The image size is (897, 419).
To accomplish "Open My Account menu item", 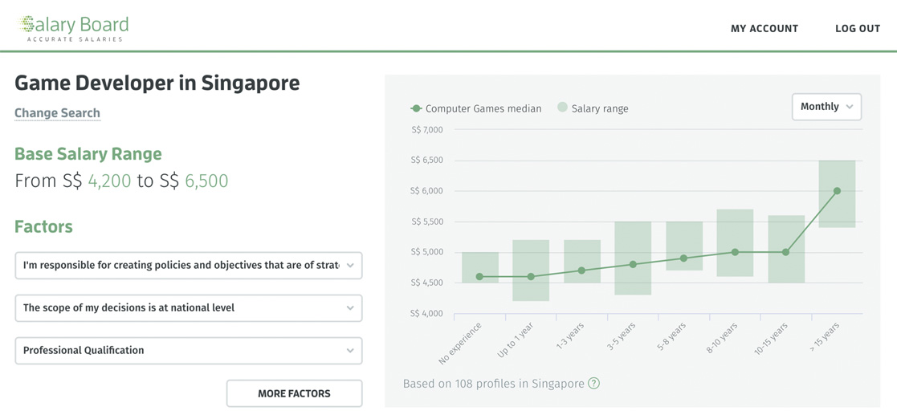I will (764, 28).
